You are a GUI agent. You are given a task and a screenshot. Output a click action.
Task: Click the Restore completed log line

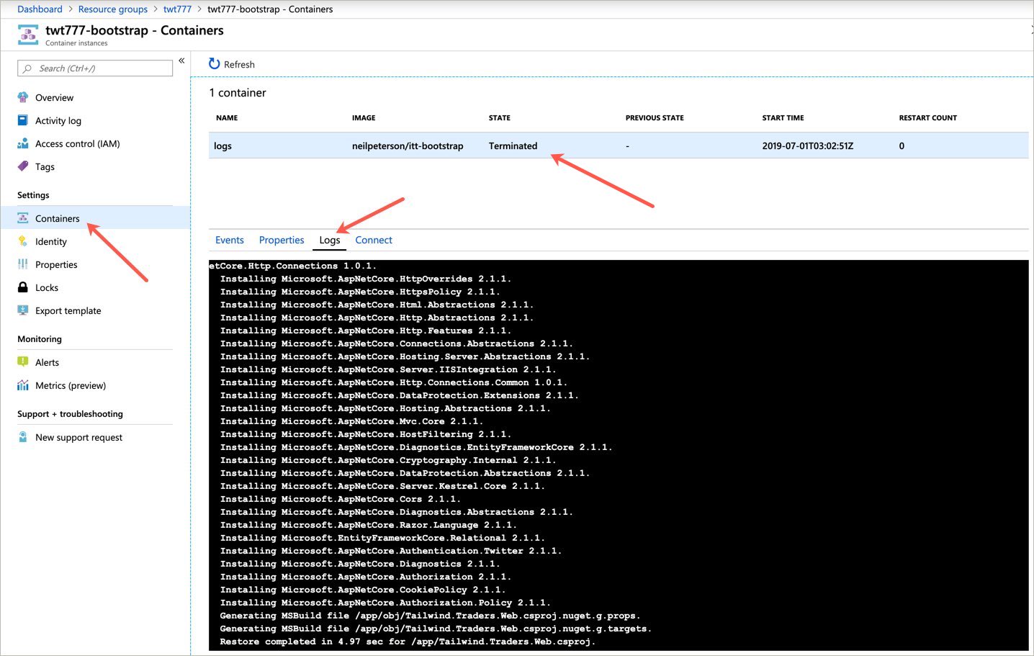click(x=408, y=642)
